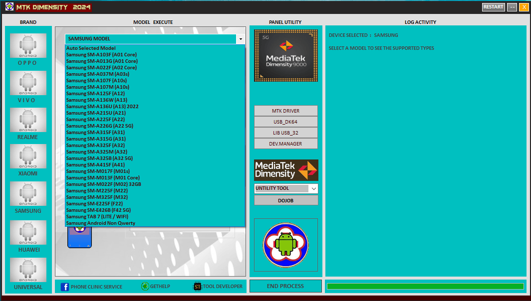This screenshot has width=531, height=301.
Task: Pick Samsung SM-E225F (F22) entry
Action: point(155,204)
